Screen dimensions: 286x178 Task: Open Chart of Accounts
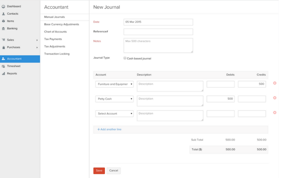pos(55,32)
